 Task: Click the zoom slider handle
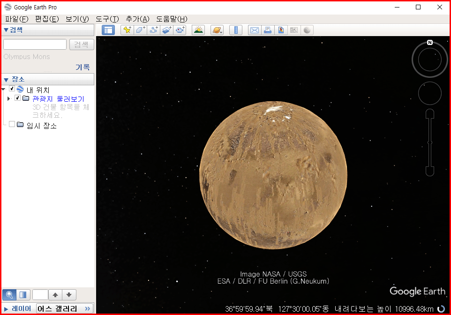pos(430,142)
